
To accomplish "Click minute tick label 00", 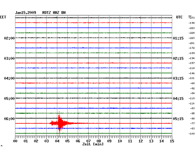I will click(15, 141).
